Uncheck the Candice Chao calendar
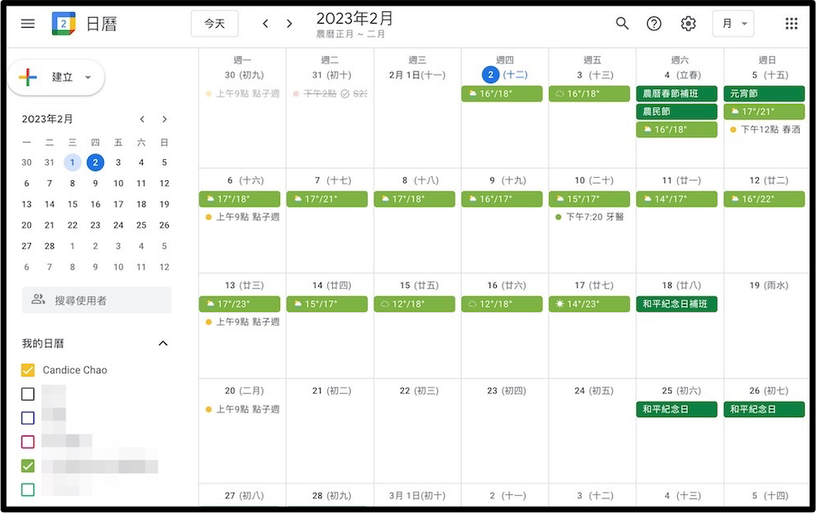This screenshot has width=816, height=513. coord(28,370)
